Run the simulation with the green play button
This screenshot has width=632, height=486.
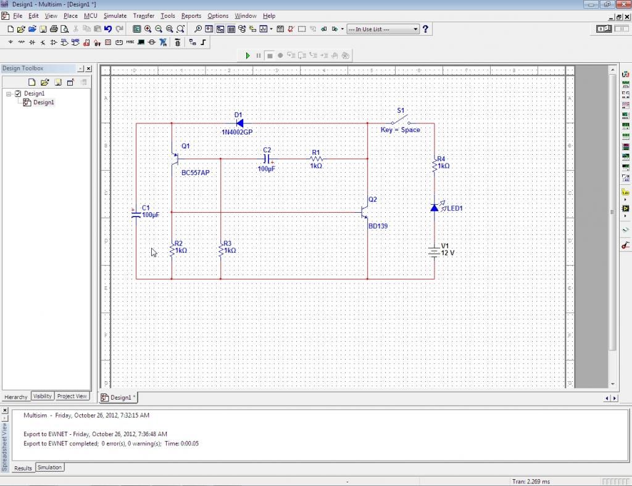pos(247,56)
